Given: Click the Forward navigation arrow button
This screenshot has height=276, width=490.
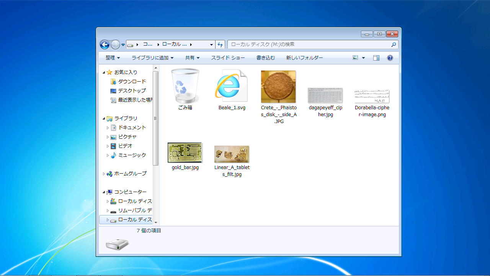Looking at the screenshot, I should pos(115,44).
